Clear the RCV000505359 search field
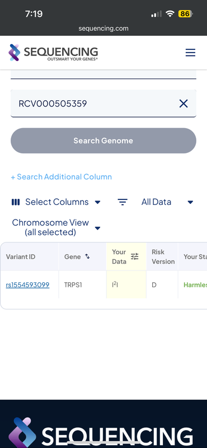Image resolution: width=207 pixels, height=448 pixels. coord(184,104)
